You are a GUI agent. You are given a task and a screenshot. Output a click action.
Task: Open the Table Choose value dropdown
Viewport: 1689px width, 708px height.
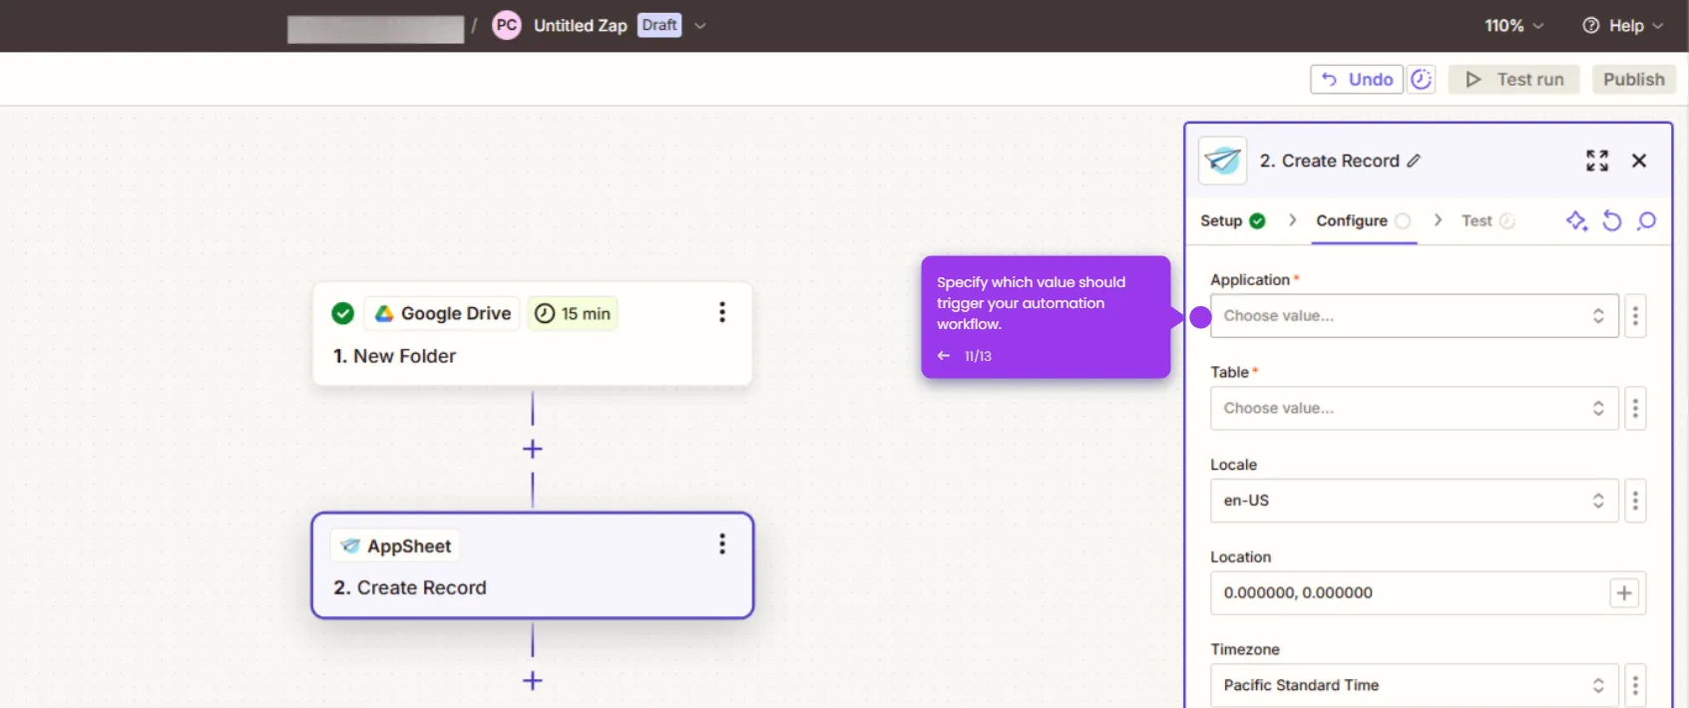pos(1415,408)
